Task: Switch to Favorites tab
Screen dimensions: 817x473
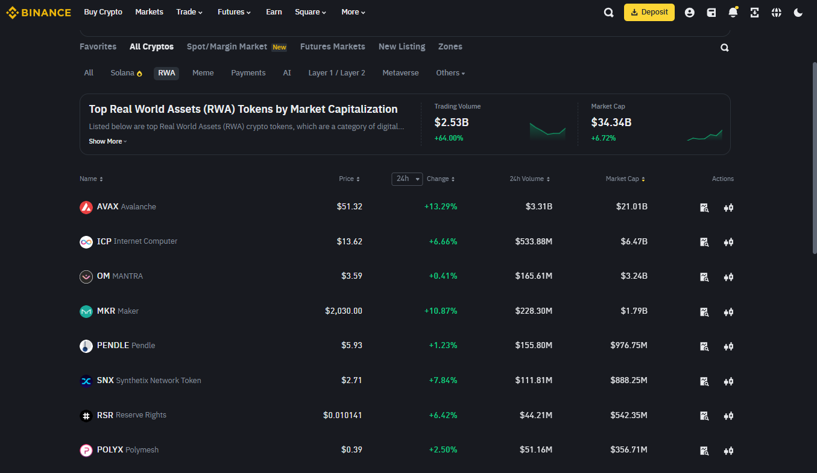Action: (98, 46)
